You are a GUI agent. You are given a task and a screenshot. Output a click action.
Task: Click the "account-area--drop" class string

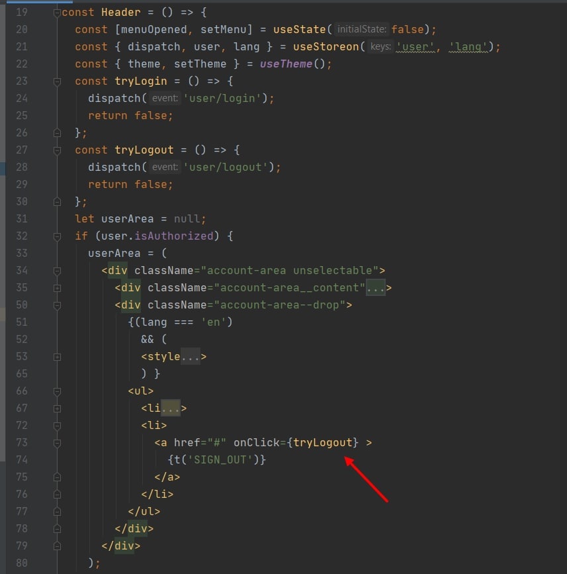280,305
